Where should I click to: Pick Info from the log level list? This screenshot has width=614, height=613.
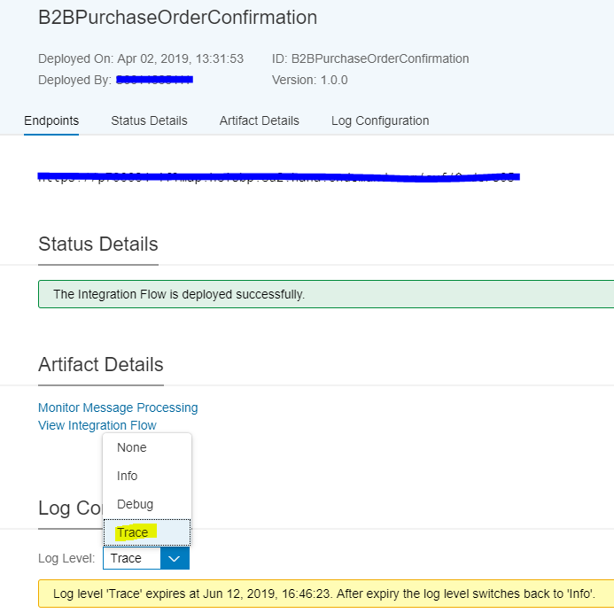pos(128,476)
